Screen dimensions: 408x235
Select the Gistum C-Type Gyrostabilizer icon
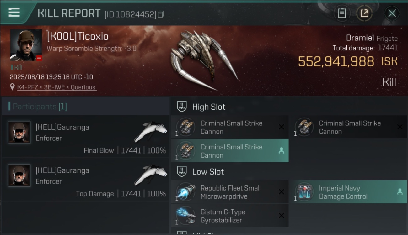(x=186, y=216)
